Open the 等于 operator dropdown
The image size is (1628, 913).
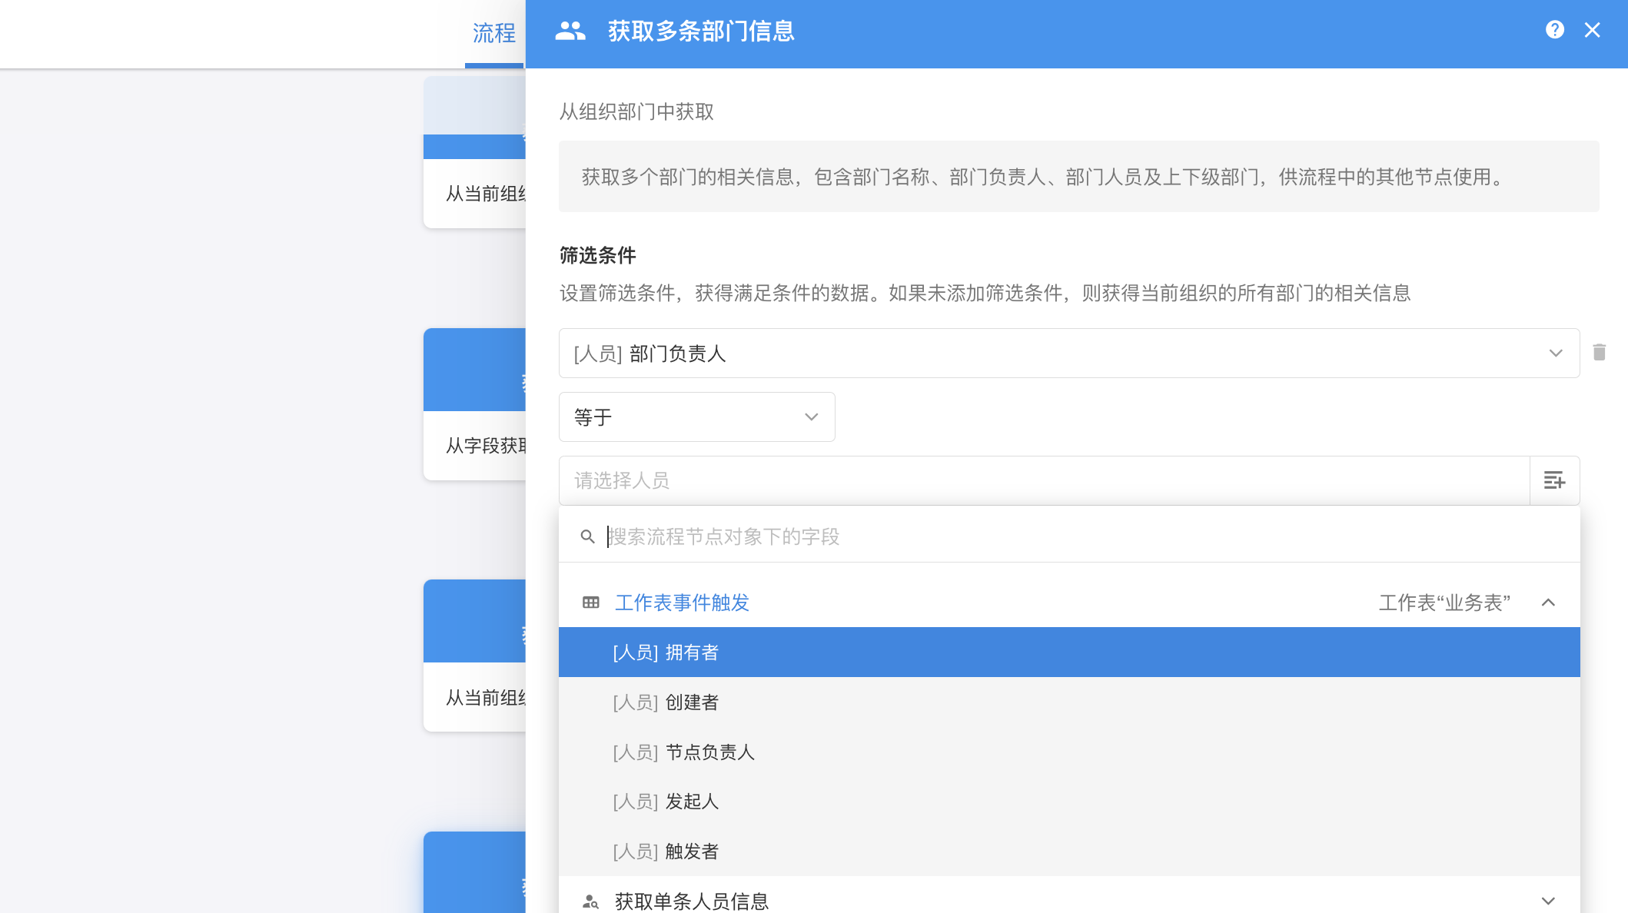click(696, 417)
